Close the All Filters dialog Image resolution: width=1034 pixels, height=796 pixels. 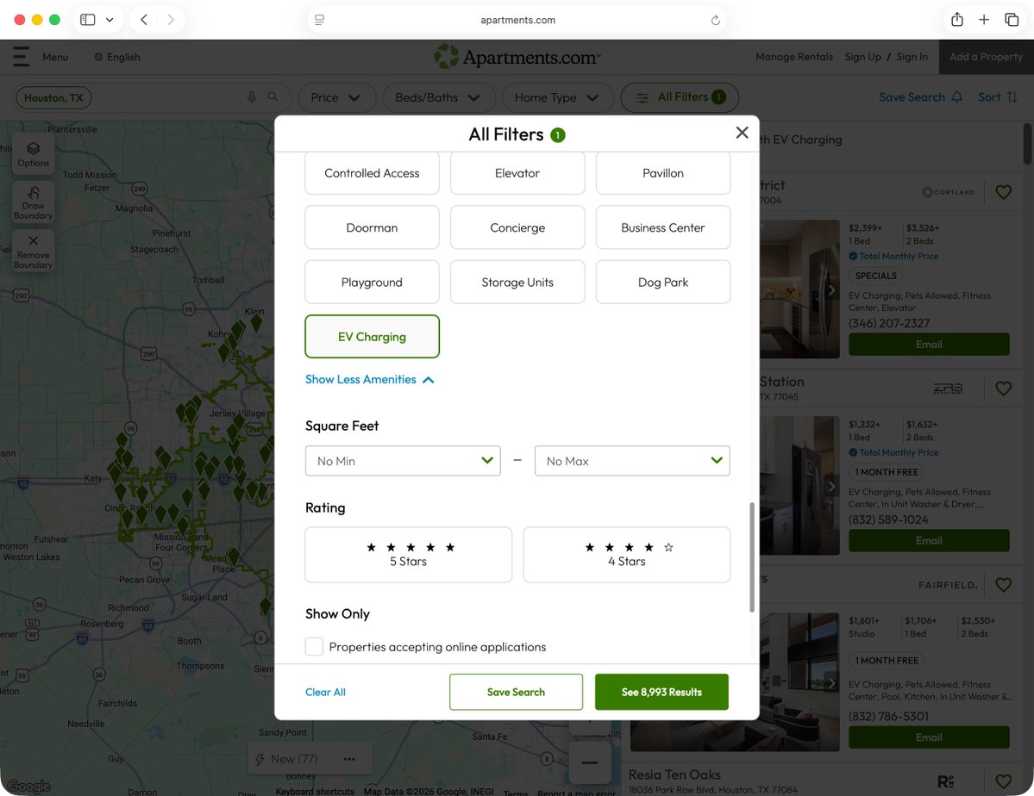pyautogui.click(x=742, y=133)
